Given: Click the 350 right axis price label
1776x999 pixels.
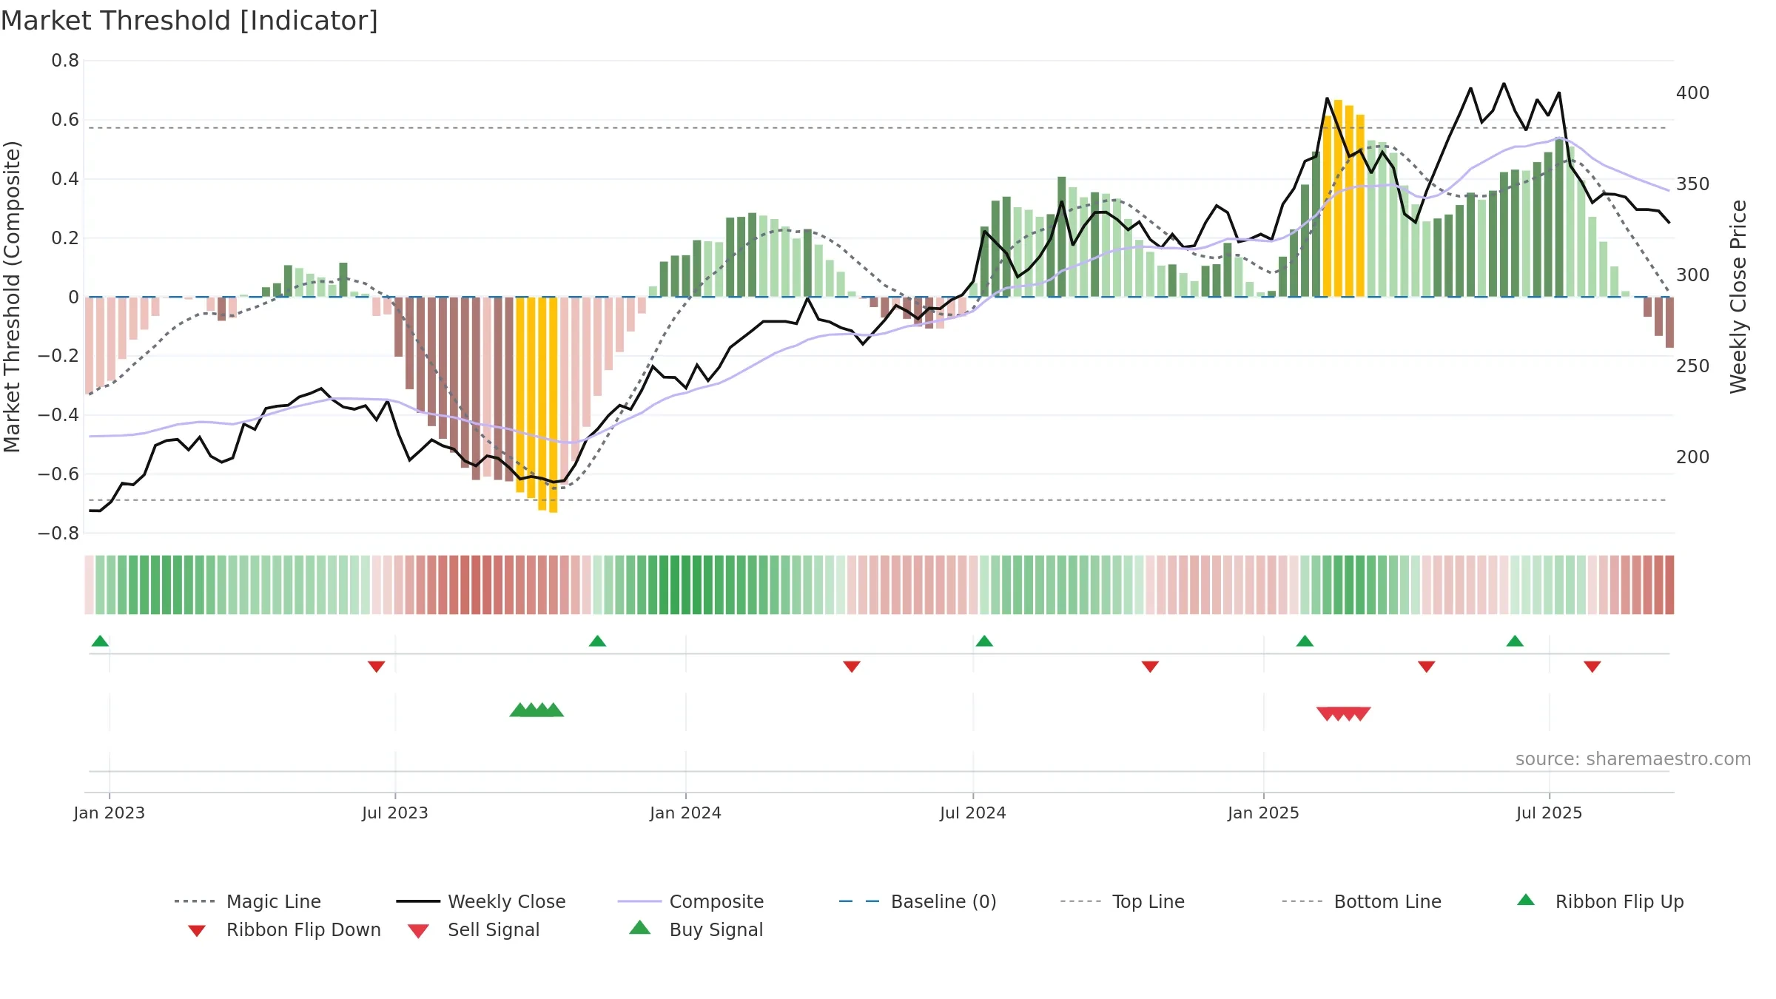Looking at the screenshot, I should (x=1693, y=184).
